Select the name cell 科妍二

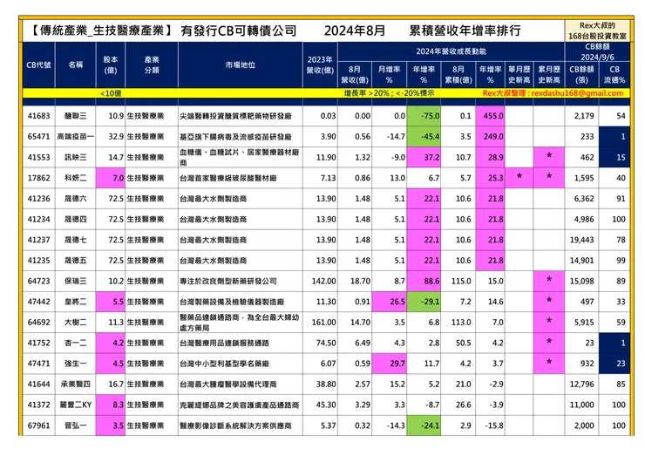coord(76,178)
